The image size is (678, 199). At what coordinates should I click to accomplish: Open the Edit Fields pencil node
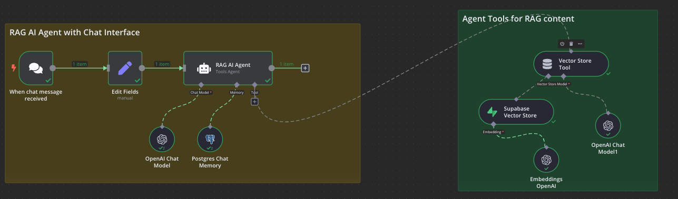tap(125, 68)
